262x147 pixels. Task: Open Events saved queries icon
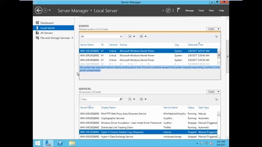coord(141,36)
